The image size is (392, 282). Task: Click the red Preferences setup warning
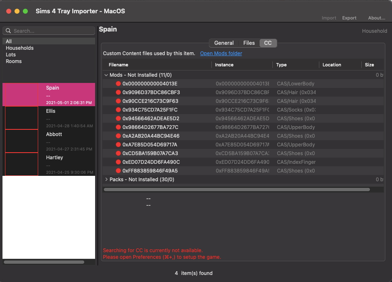click(x=162, y=257)
